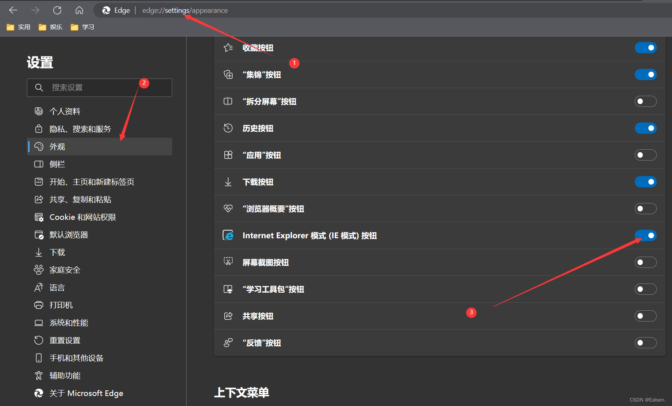Click the printer icon beside 打印机
The image size is (672, 406).
[39, 305]
